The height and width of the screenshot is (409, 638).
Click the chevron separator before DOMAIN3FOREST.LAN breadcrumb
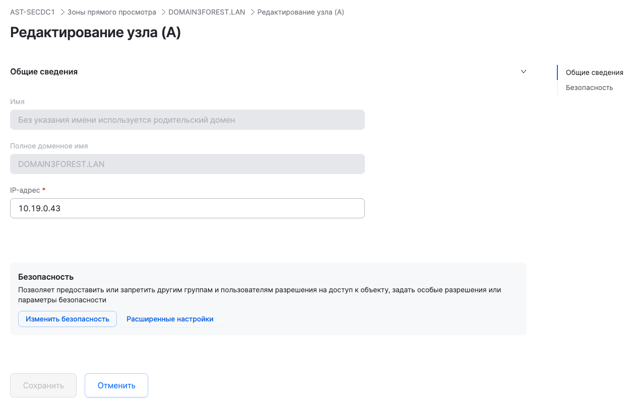click(163, 12)
